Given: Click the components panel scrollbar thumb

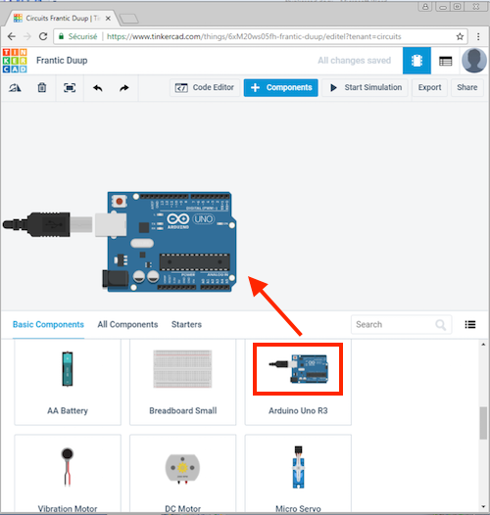Looking at the screenshot, I should pos(483,423).
